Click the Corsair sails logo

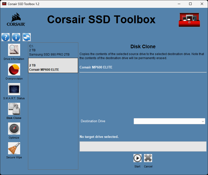15,20
